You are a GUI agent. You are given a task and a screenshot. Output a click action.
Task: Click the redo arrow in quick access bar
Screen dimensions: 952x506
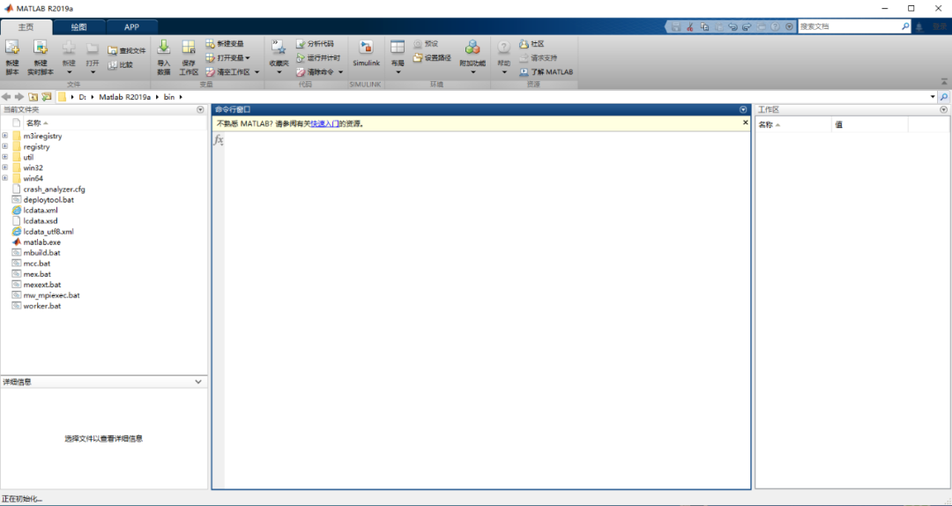747,26
